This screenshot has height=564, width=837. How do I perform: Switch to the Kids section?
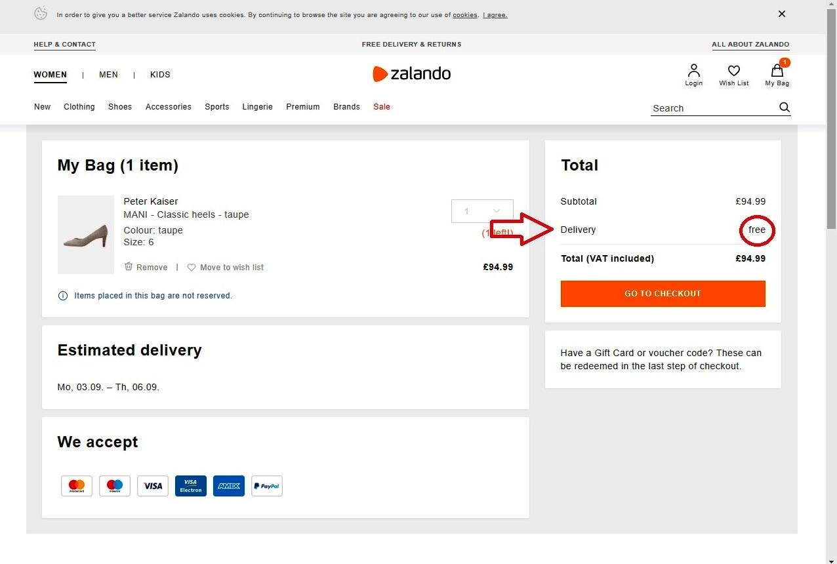pyautogui.click(x=160, y=75)
